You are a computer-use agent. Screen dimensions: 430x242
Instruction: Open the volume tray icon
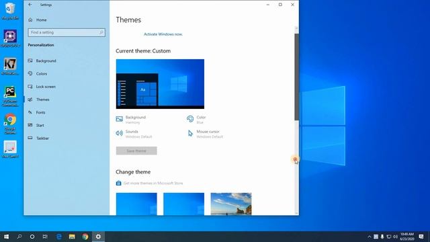click(395, 237)
